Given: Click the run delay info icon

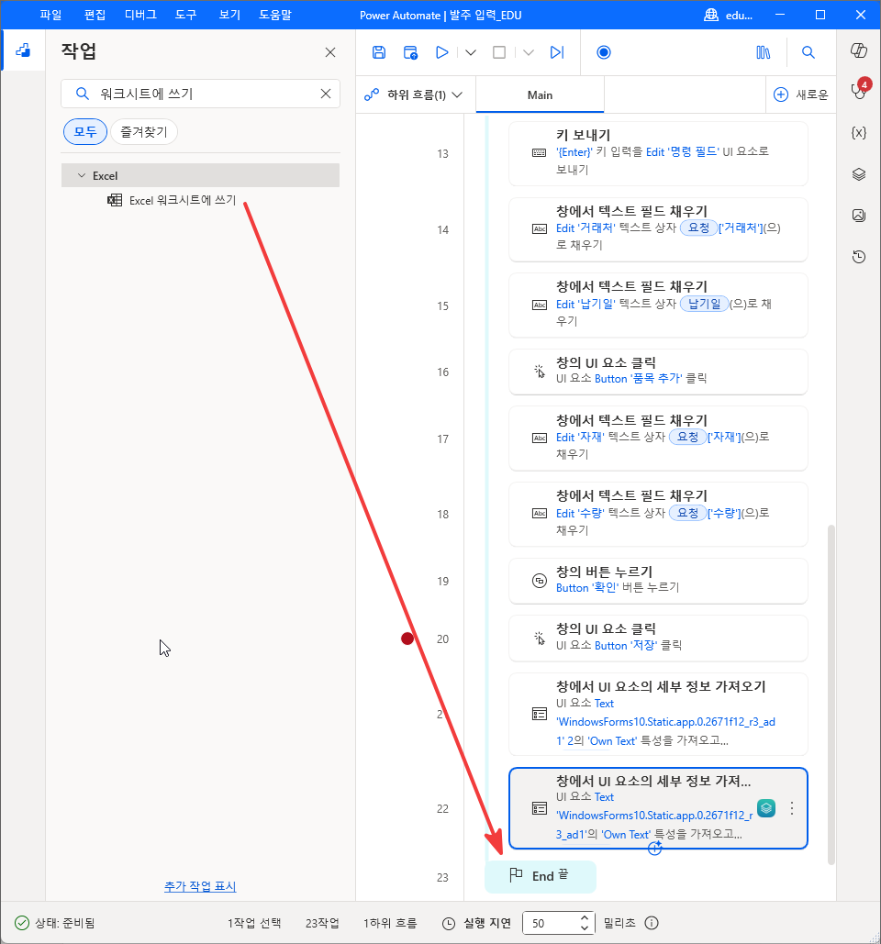Looking at the screenshot, I should coord(652,923).
